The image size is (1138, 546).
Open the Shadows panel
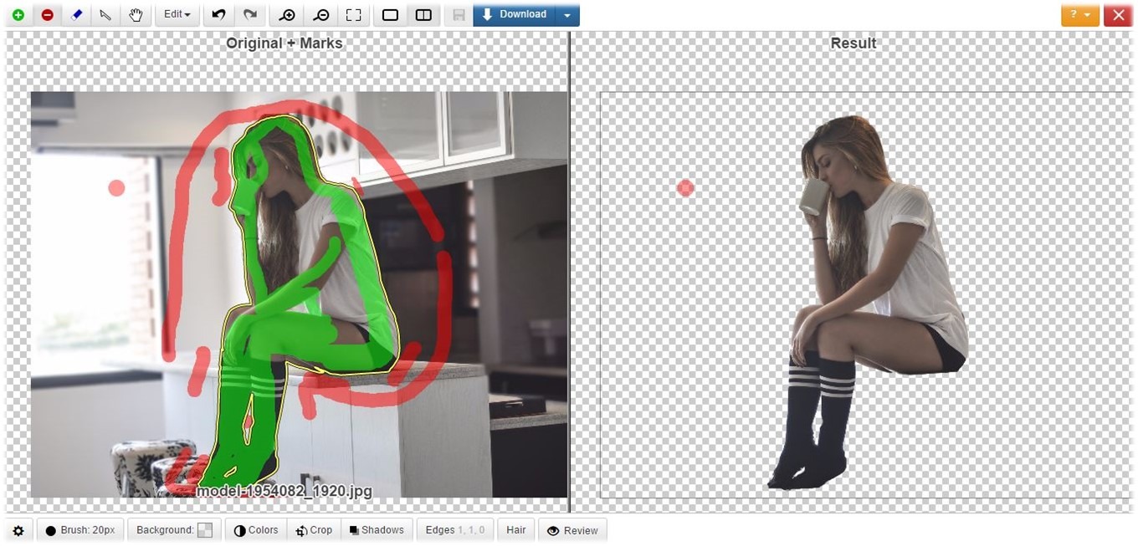point(377,530)
